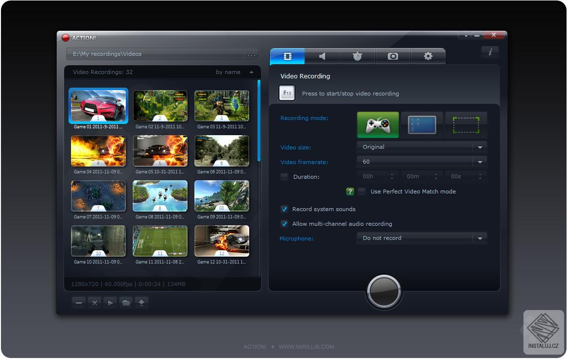This screenshot has height=359, width=568.
Task: Close the Action! window
Action: click(x=494, y=35)
